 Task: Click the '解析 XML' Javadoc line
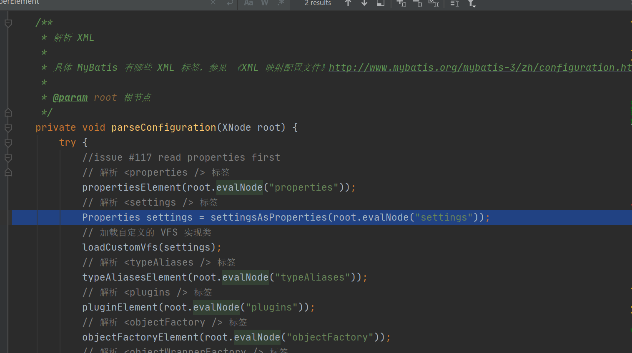[x=74, y=37]
